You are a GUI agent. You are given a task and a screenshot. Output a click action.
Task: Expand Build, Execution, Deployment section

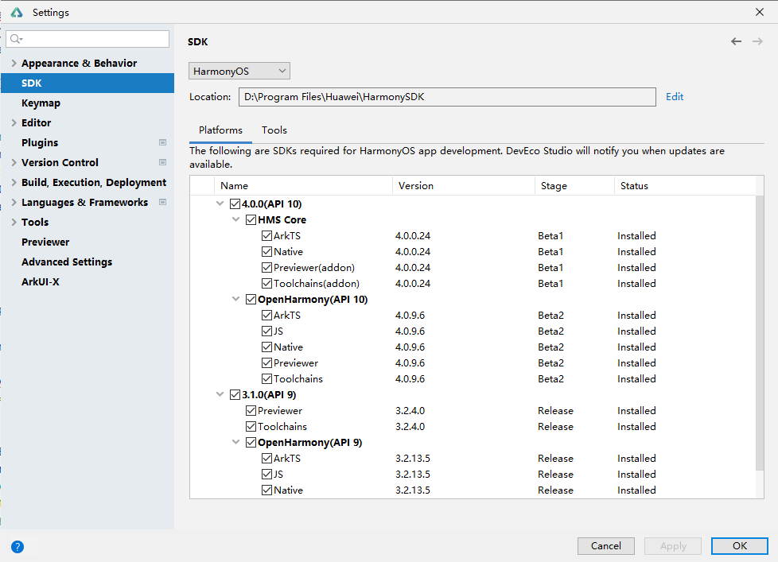tap(14, 182)
